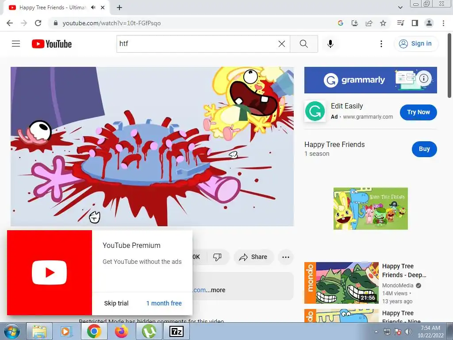
Task: Open the Happy Tree Friends - Deep video title
Action: [404, 270]
